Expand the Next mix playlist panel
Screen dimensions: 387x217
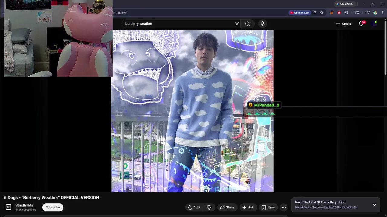(374, 205)
